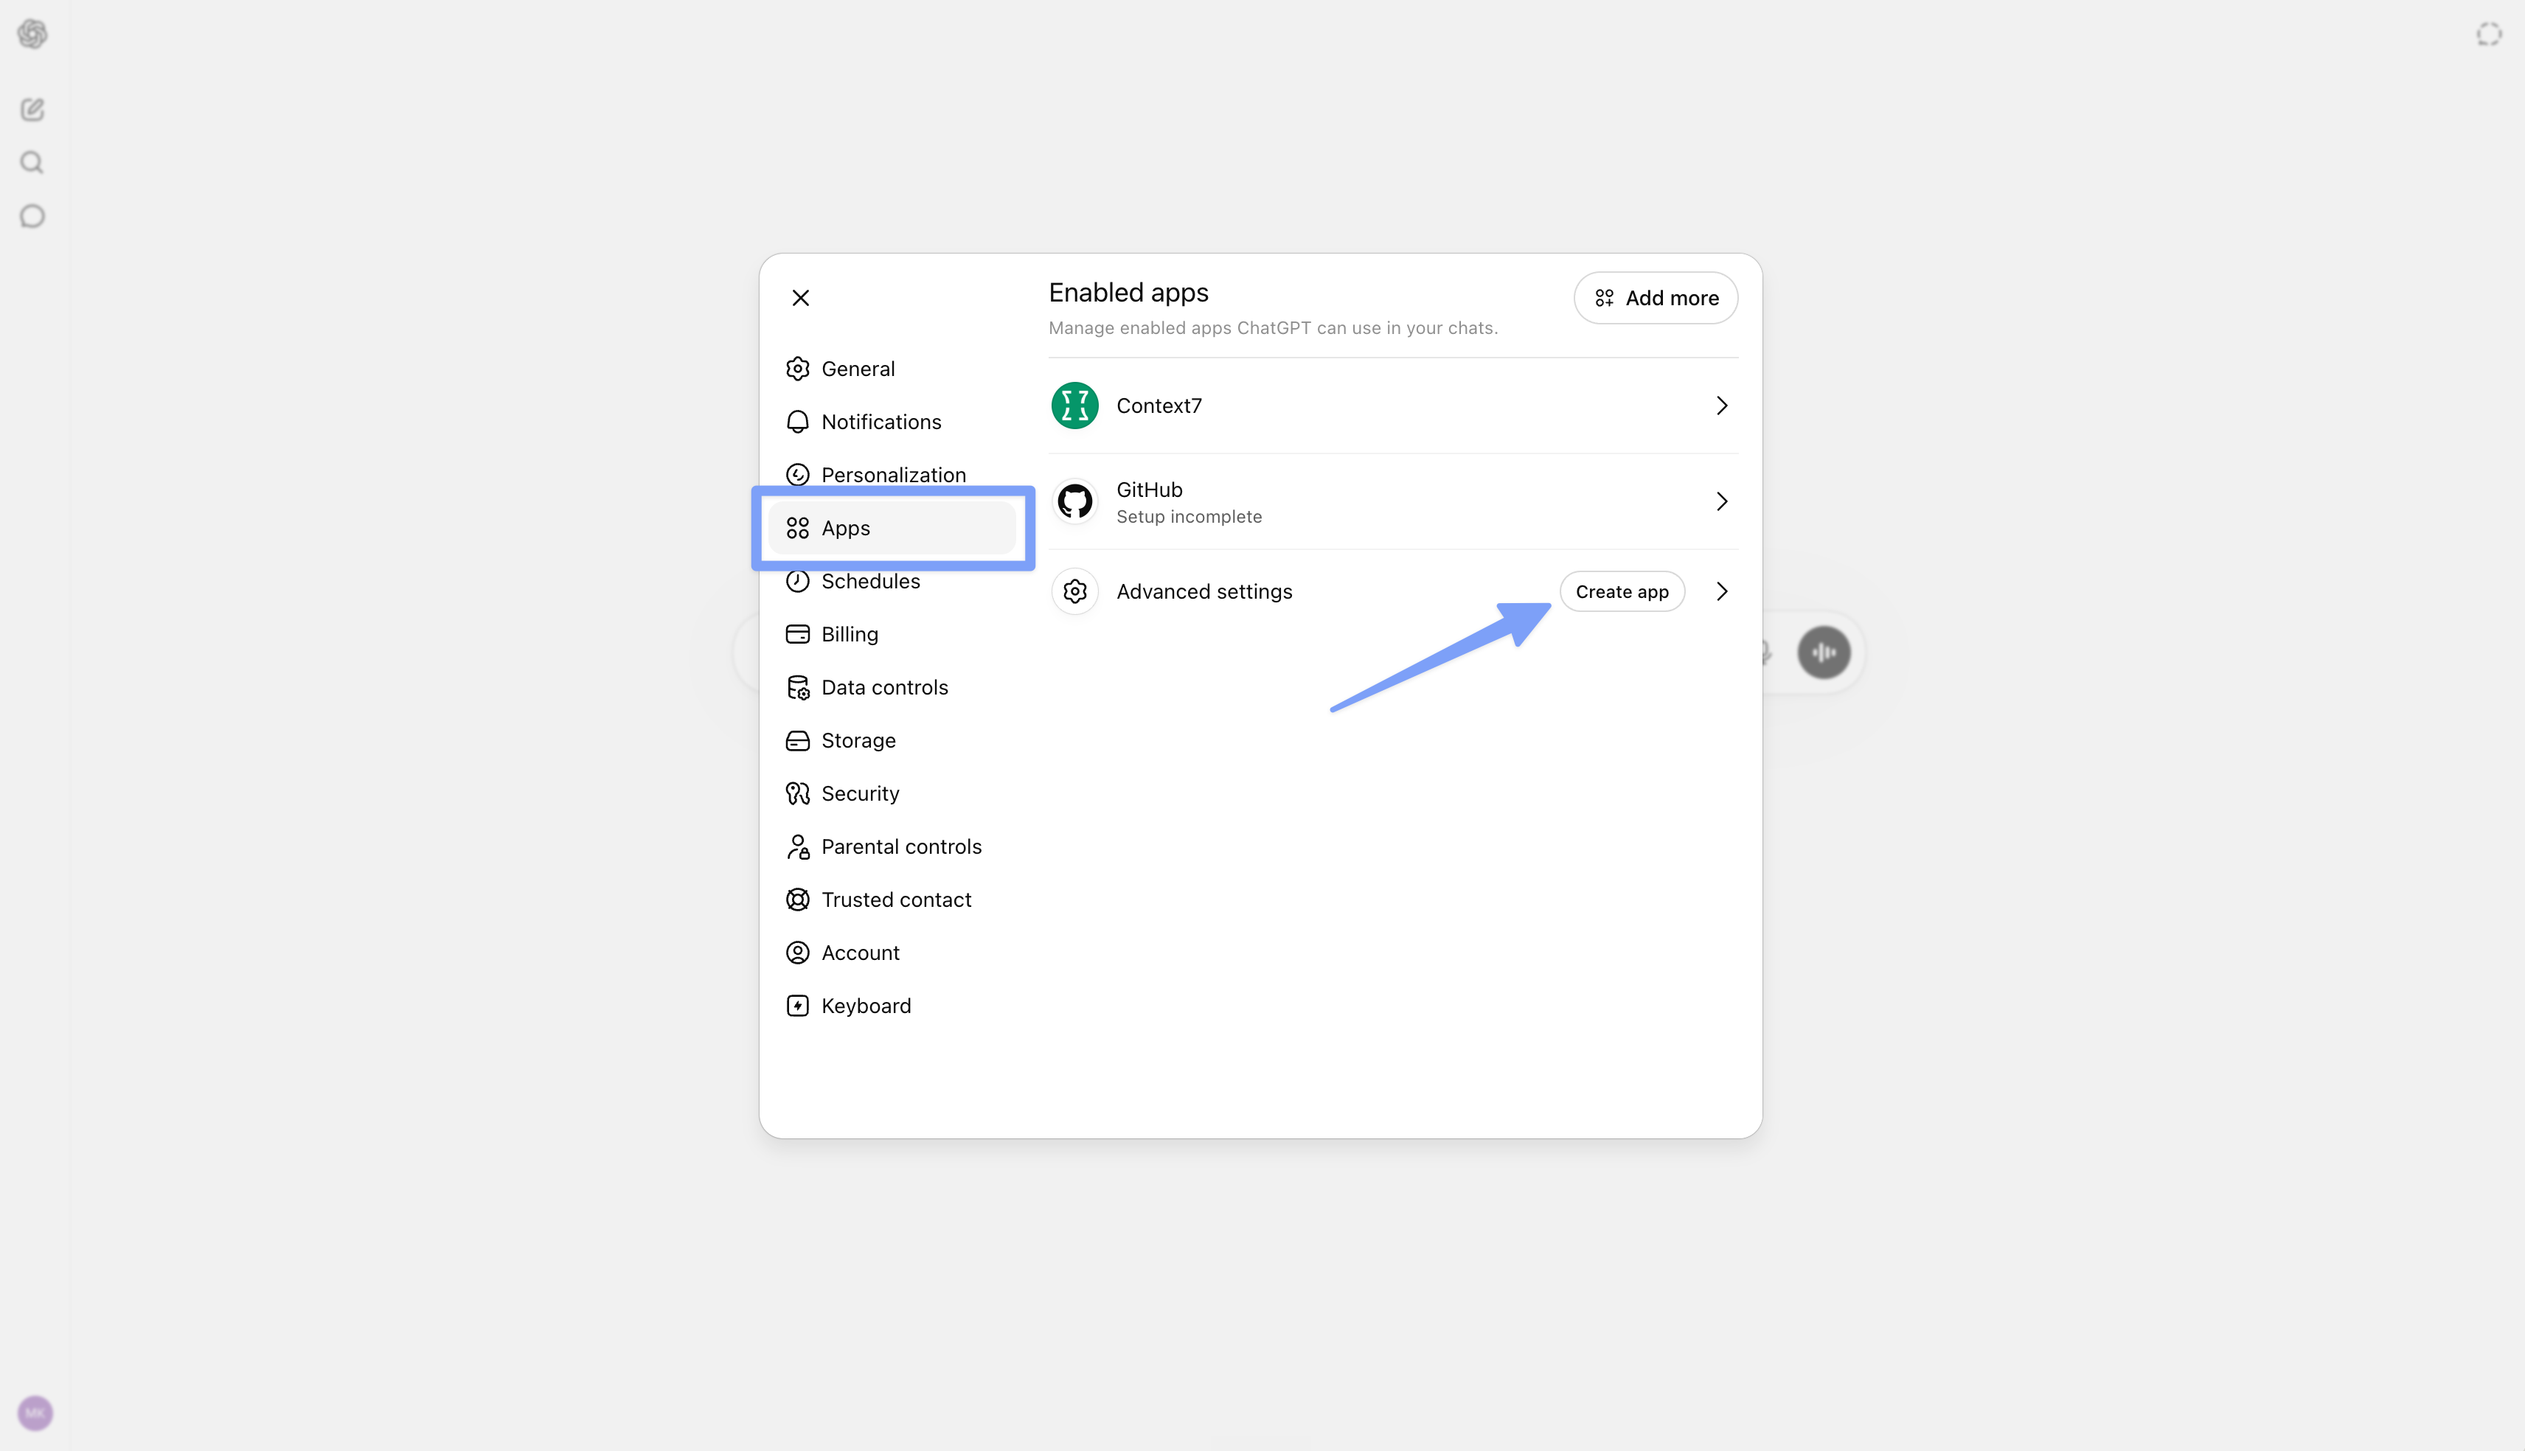2525x1451 pixels.
Task: Click the Create app button
Action: [x=1621, y=592]
